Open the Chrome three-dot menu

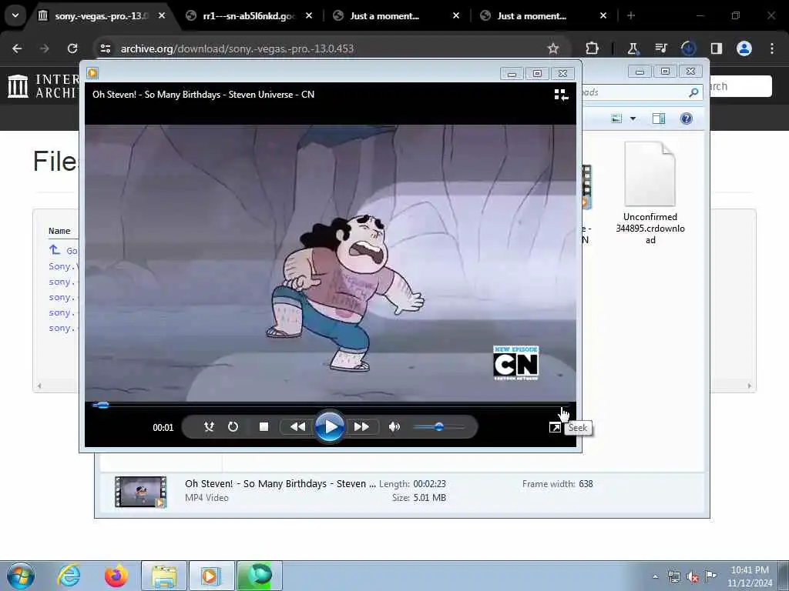tap(772, 48)
